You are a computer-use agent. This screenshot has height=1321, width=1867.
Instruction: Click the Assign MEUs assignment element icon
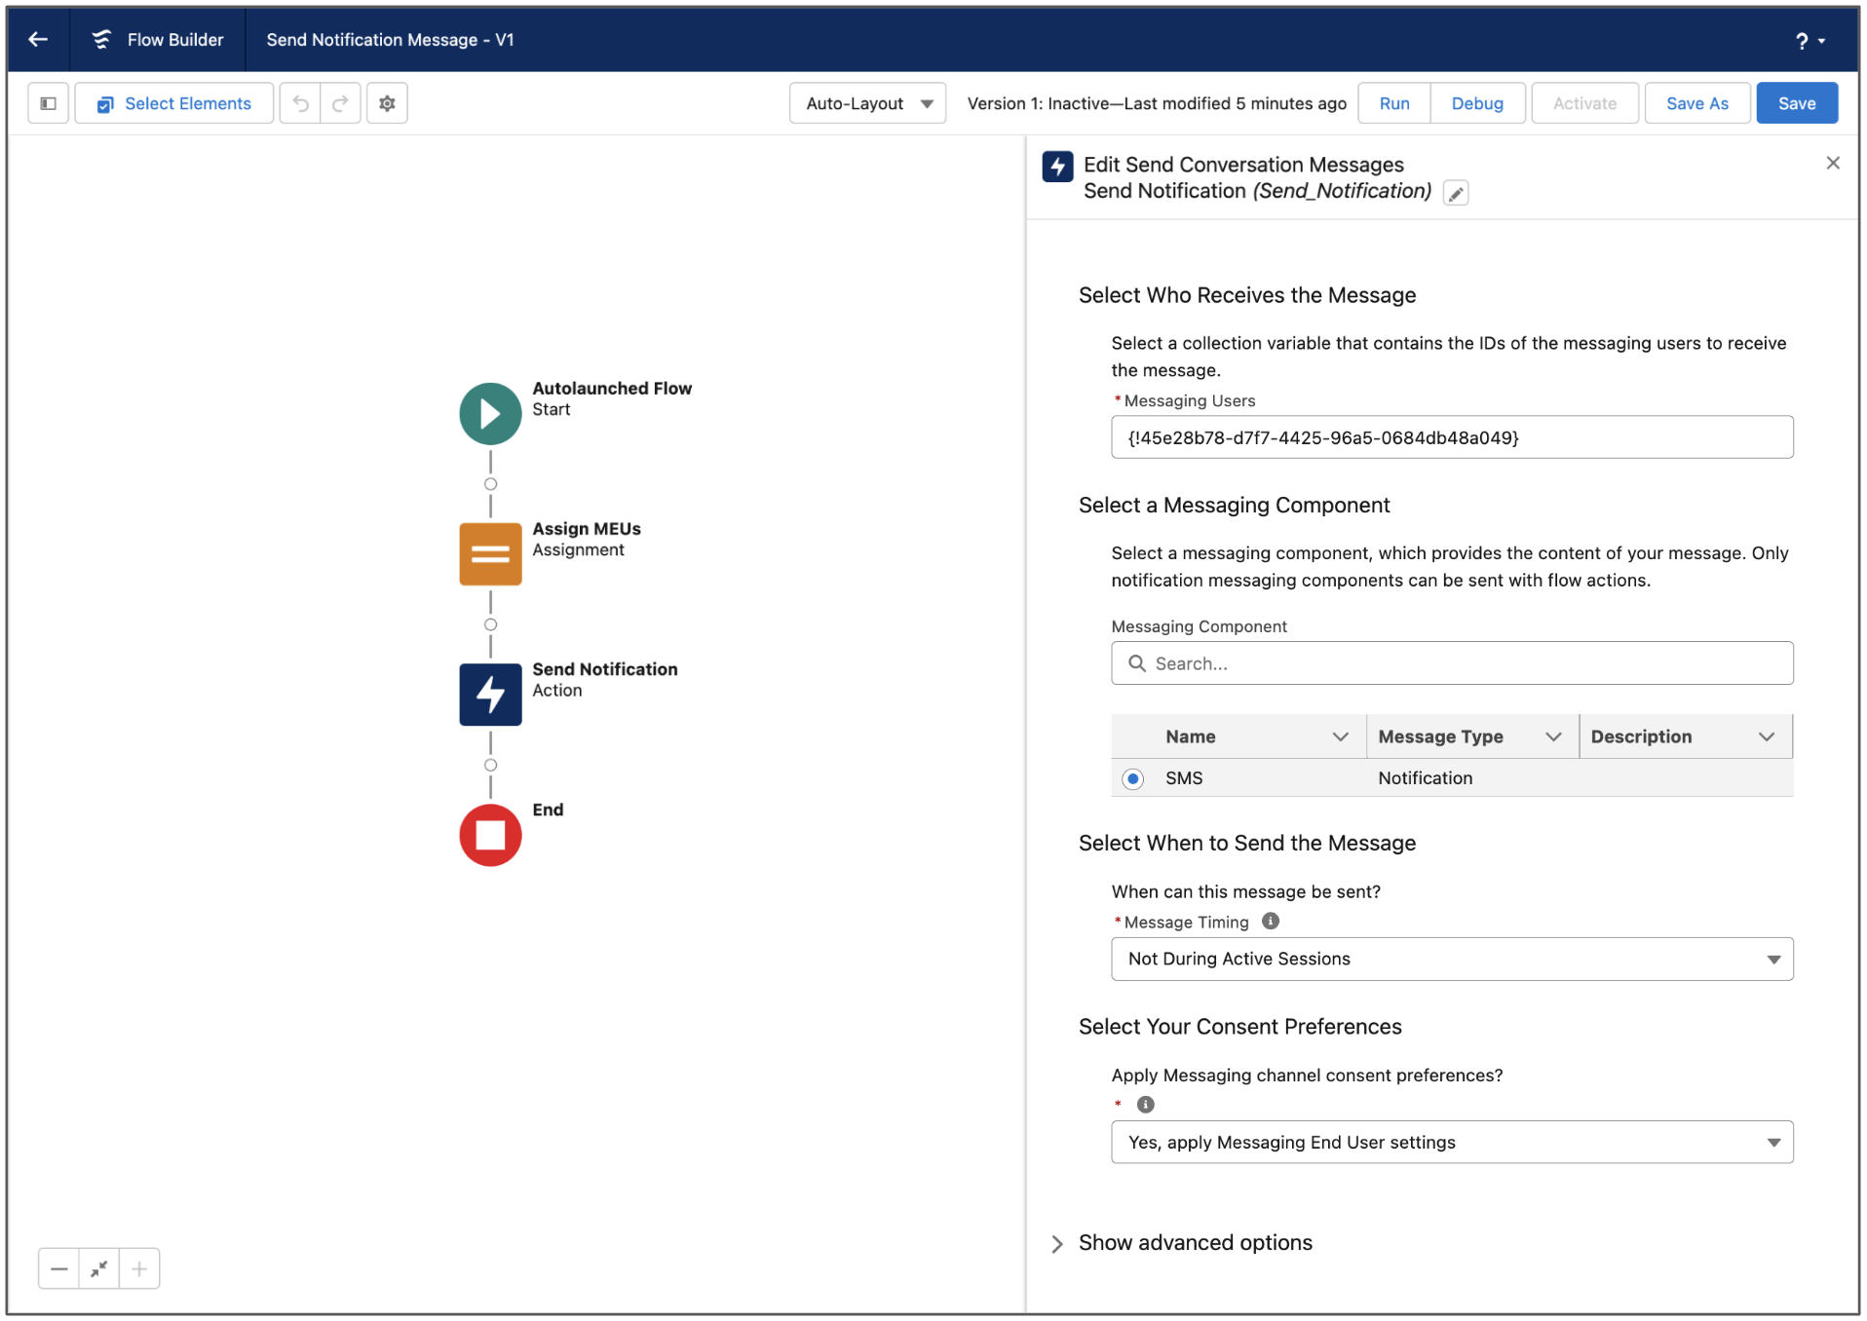pos(489,553)
